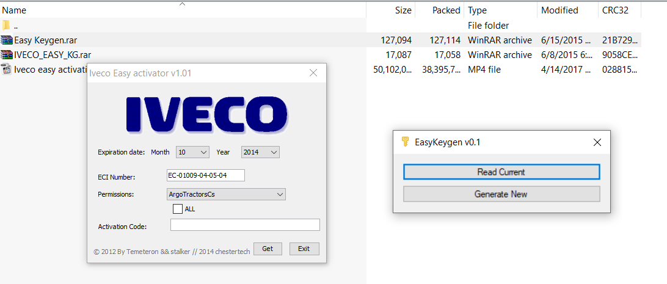Click the ECI Number input field

(x=205, y=175)
